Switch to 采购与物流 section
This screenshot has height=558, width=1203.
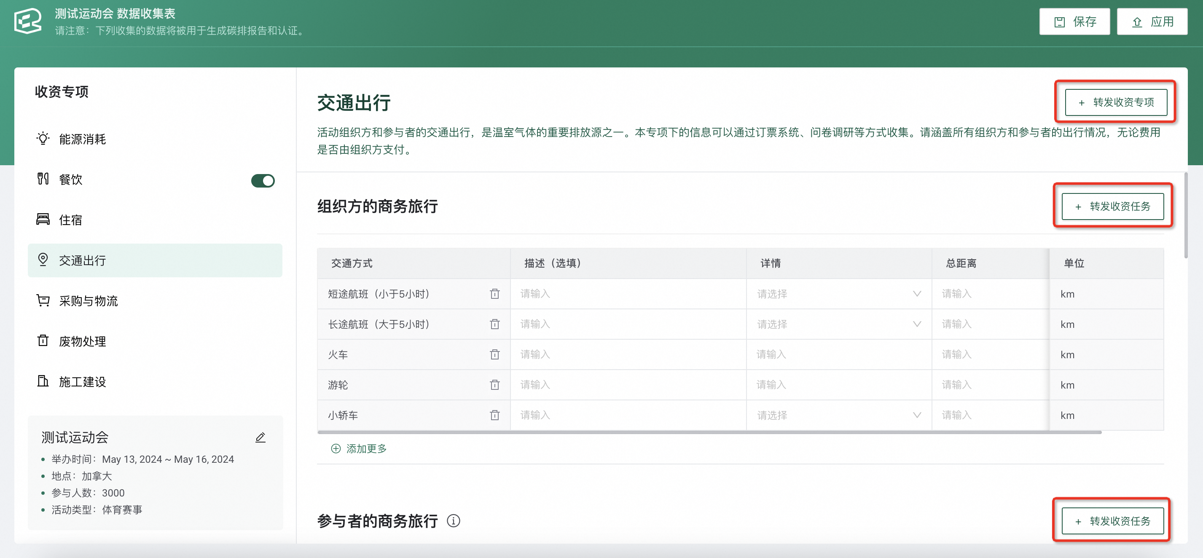(x=88, y=301)
